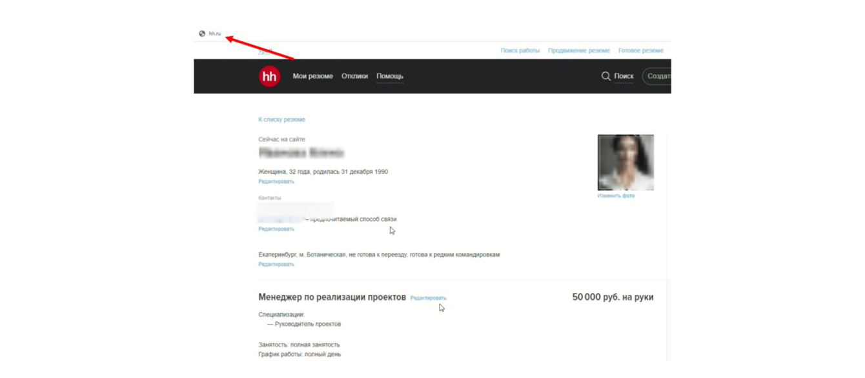Viewport: 865px width, 378px height.
Task: Click Редактировать next to Менеджер по реализации проектов
Action: tap(428, 298)
